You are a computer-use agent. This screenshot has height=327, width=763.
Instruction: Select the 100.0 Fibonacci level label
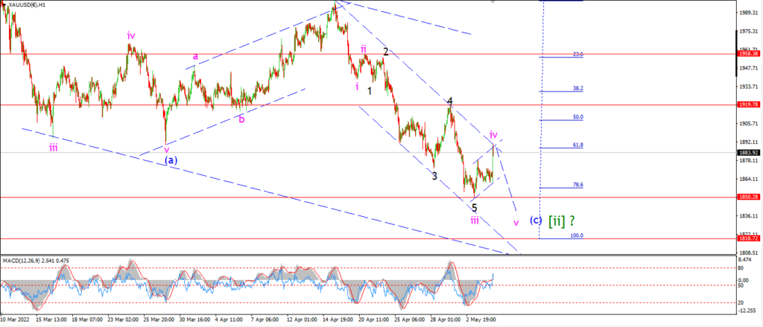tap(577, 235)
